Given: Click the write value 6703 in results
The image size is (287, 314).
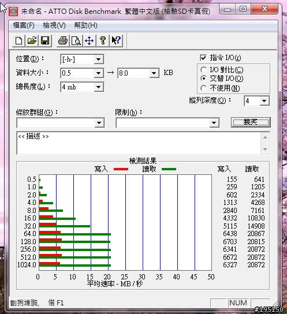Looking at the screenshot, I should (x=230, y=242).
